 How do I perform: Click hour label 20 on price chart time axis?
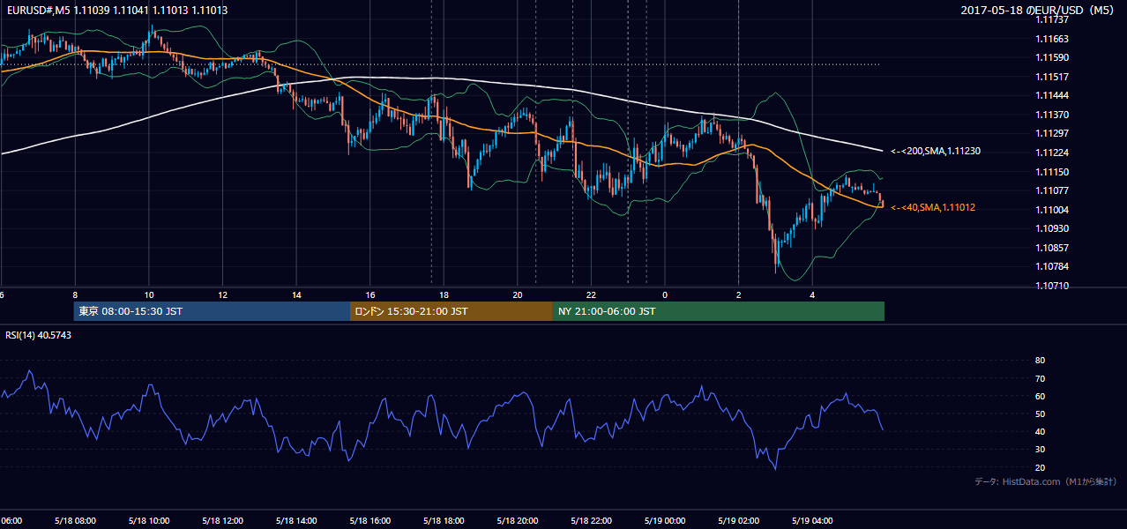518,294
